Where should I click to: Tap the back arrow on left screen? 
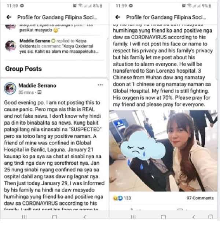point(9,17)
